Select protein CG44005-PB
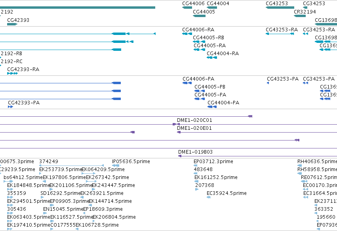This screenshot has width=337, height=231. pyautogui.click(x=210, y=87)
